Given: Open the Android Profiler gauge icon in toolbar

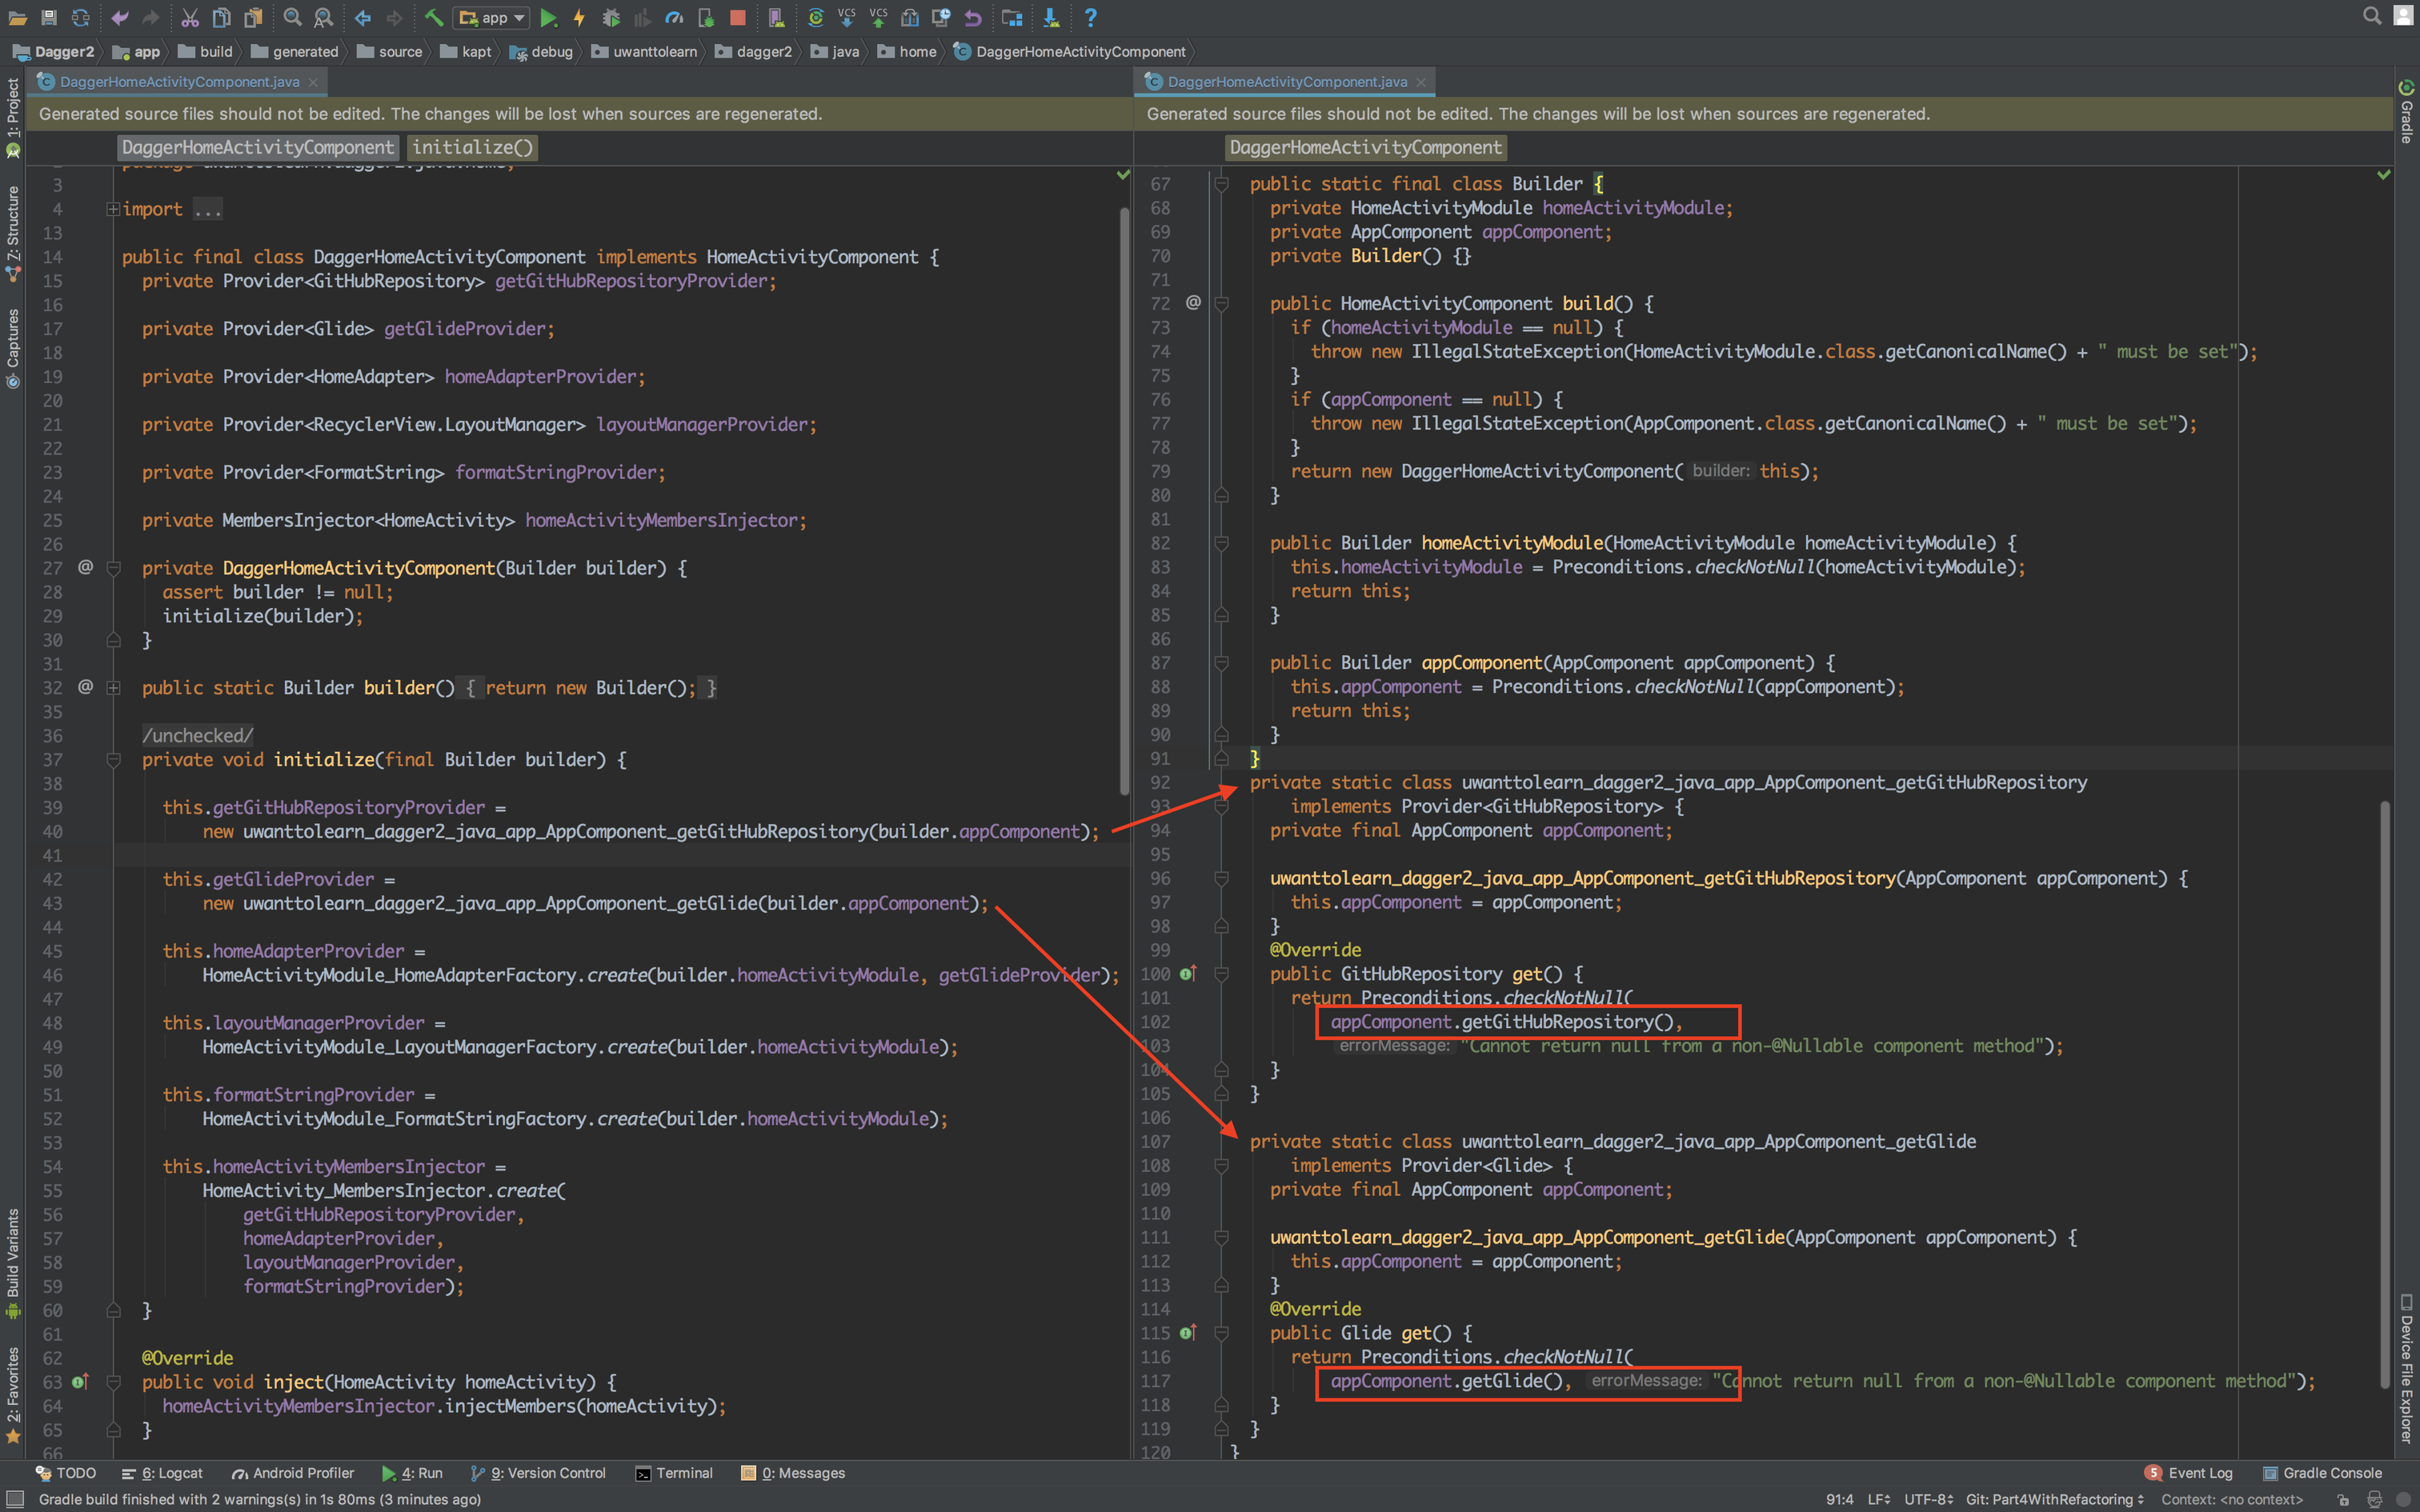Looking at the screenshot, I should [674, 17].
